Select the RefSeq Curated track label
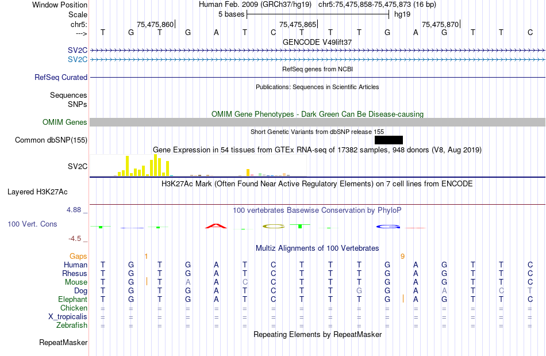The width and height of the screenshot is (546, 356). click(x=60, y=77)
